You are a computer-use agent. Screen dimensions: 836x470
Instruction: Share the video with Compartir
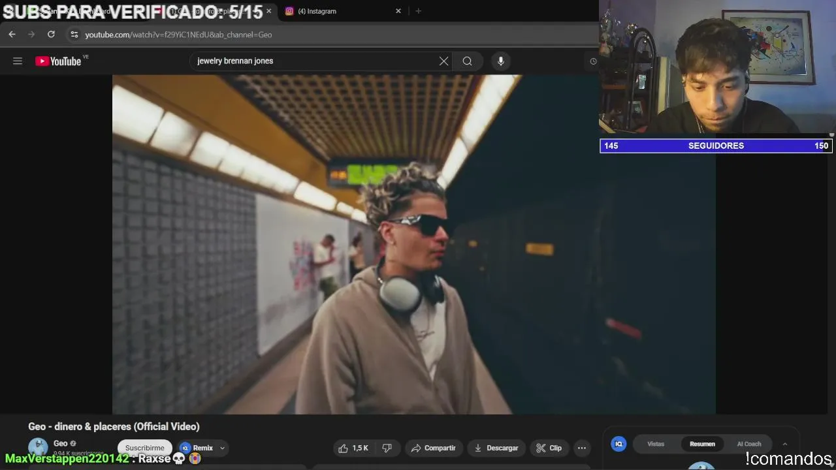click(x=434, y=448)
